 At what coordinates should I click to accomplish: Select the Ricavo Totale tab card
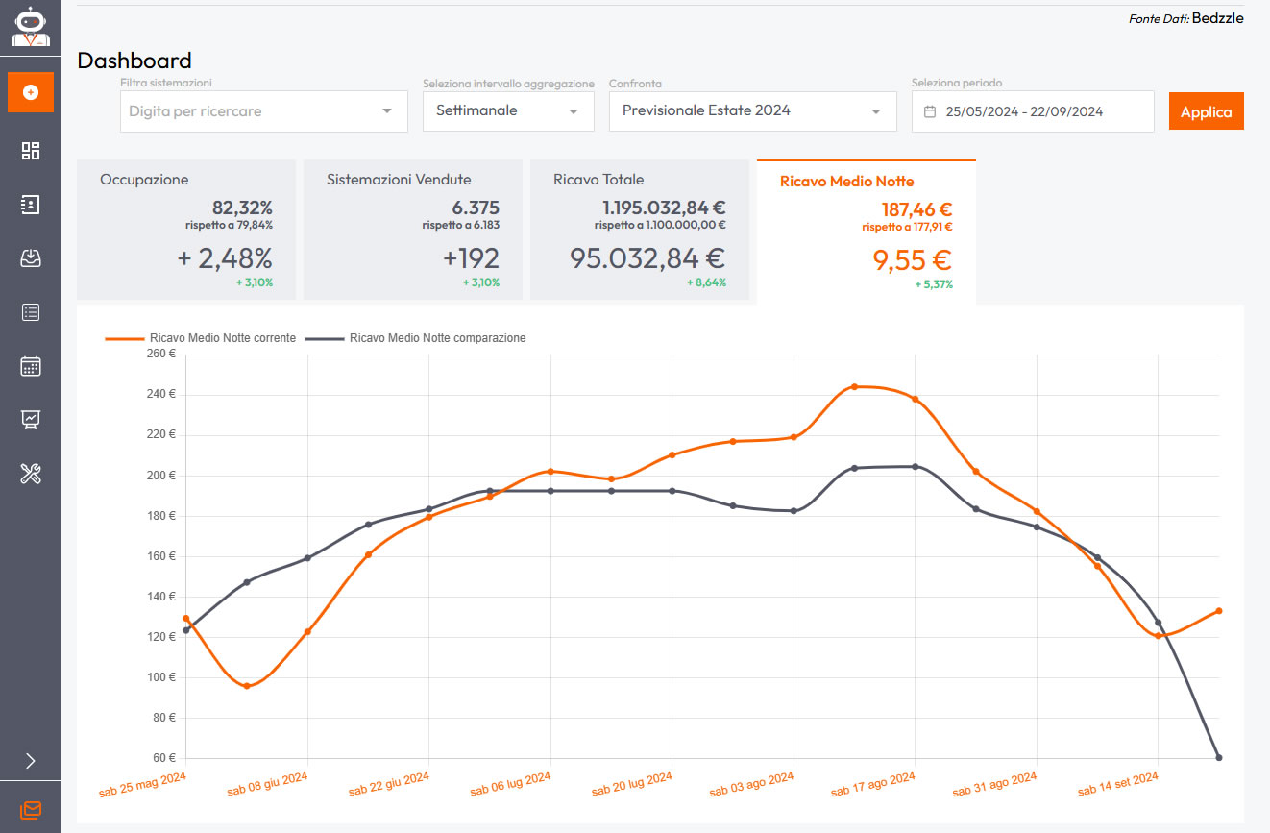click(x=640, y=230)
